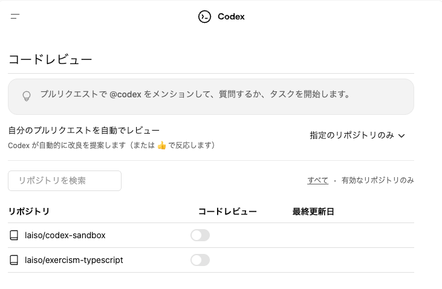The width and height of the screenshot is (442, 289).
Task: Enable code review for laiso/exercism-typescript
Action: point(200,260)
